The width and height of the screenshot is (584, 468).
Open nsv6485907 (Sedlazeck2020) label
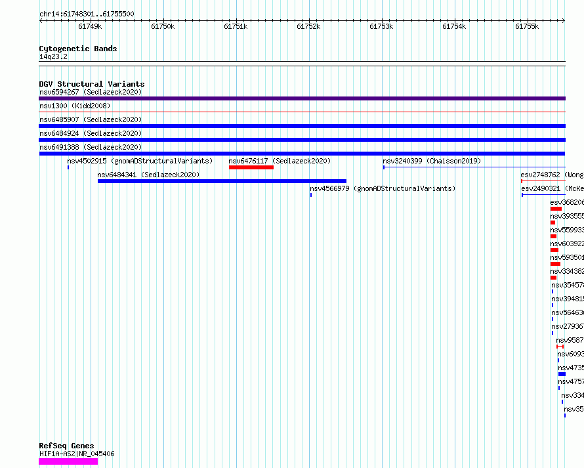point(91,119)
